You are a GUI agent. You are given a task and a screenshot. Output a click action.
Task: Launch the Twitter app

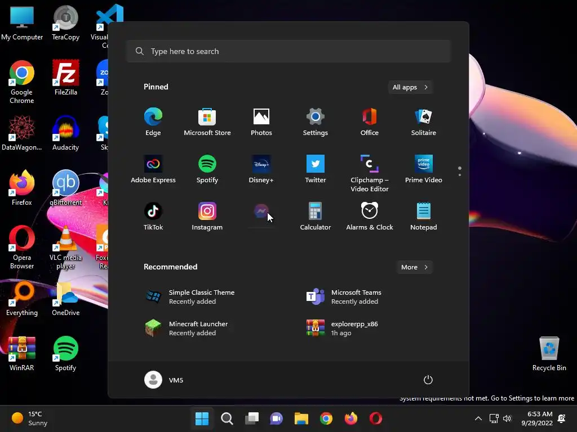coord(316,169)
